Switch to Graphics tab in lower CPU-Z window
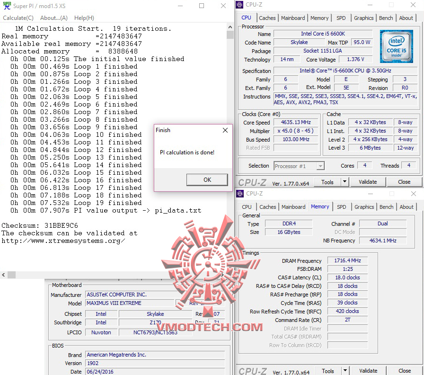Screen dimensions: 424x375 364,207
